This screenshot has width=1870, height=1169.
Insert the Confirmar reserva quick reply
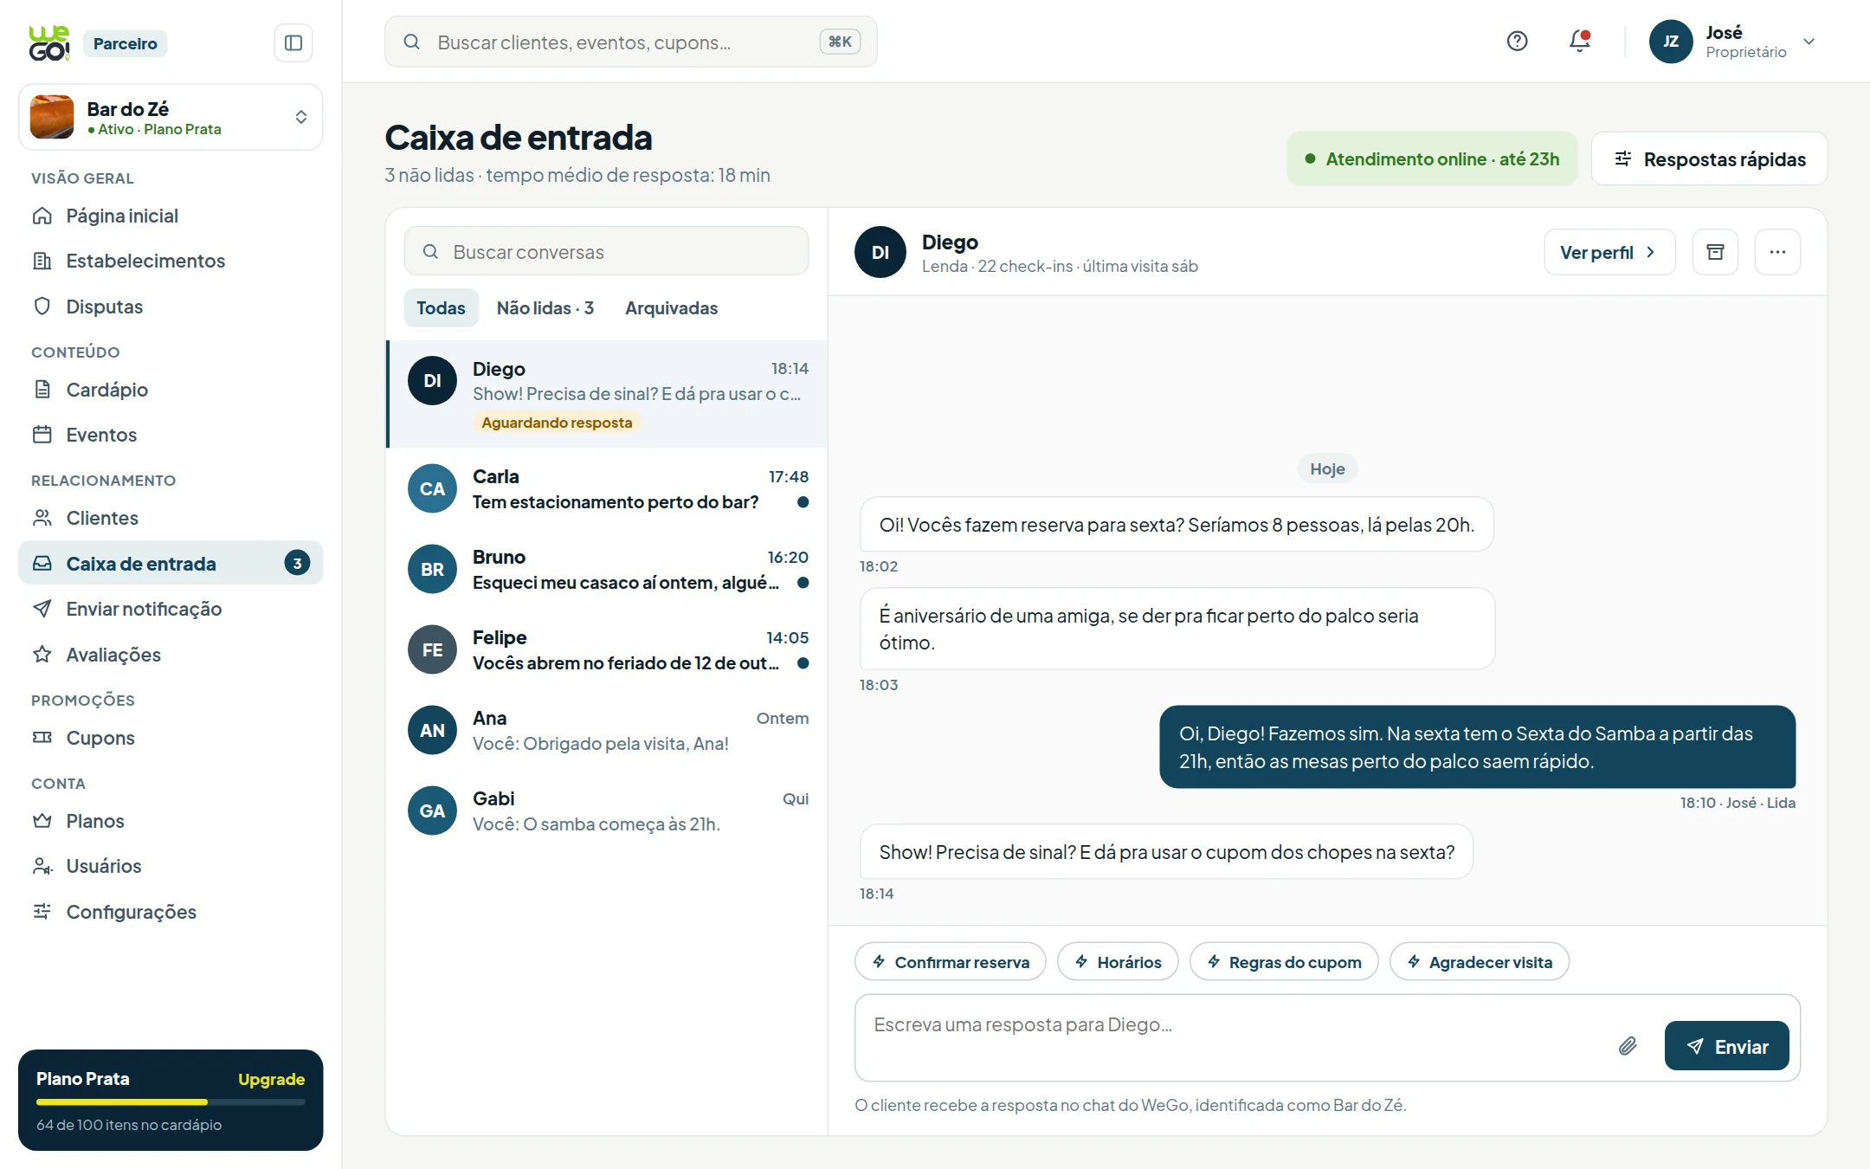click(x=951, y=962)
